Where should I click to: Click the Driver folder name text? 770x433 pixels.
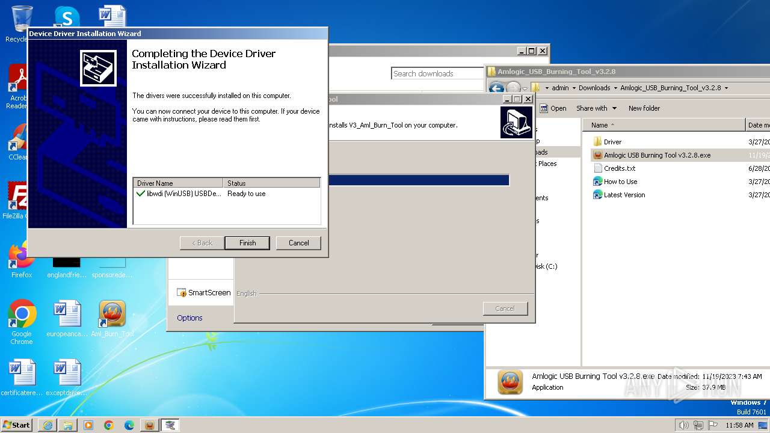612,142
